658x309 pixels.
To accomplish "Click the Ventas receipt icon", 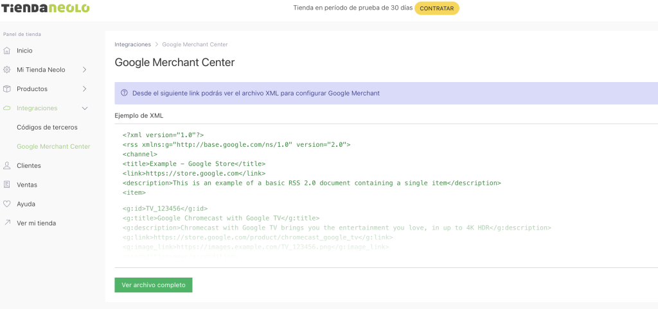I will [x=6, y=185].
